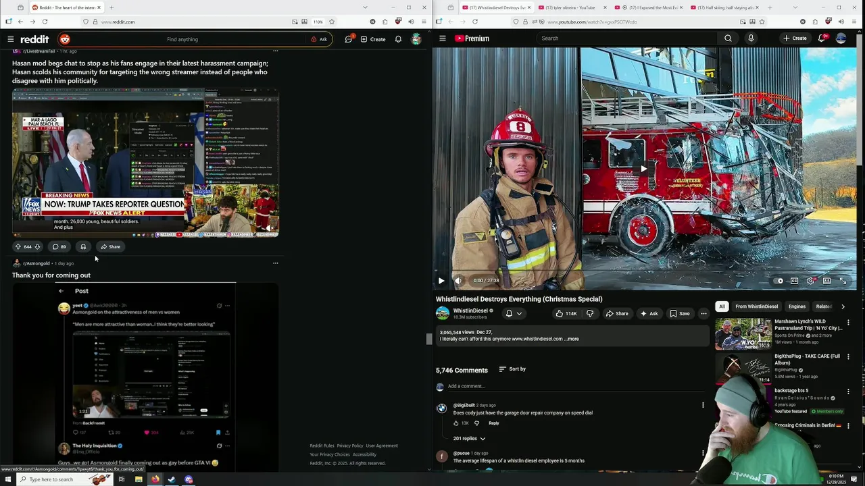Screen dimensions: 865x486
Task: Open the Reddit Rules footer link
Action: (x=322, y=446)
